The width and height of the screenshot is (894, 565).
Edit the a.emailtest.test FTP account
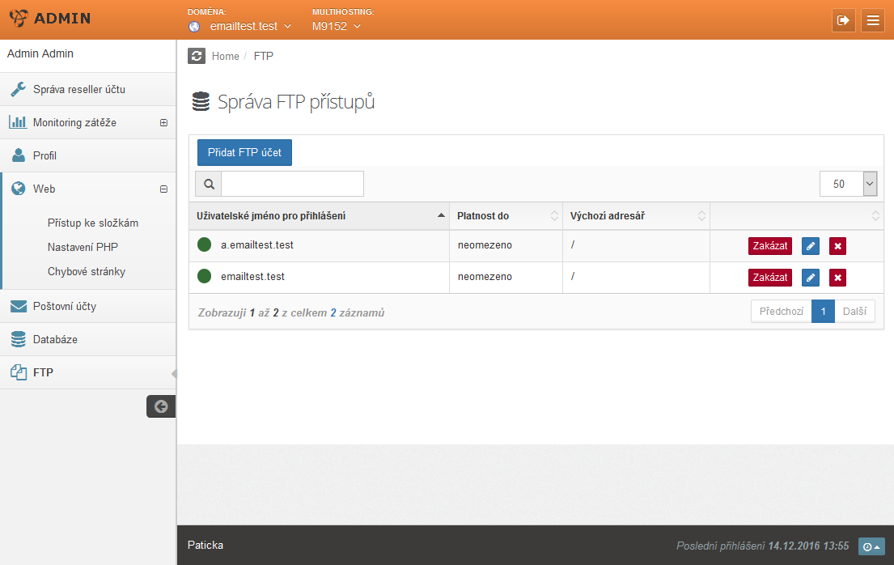pos(810,245)
